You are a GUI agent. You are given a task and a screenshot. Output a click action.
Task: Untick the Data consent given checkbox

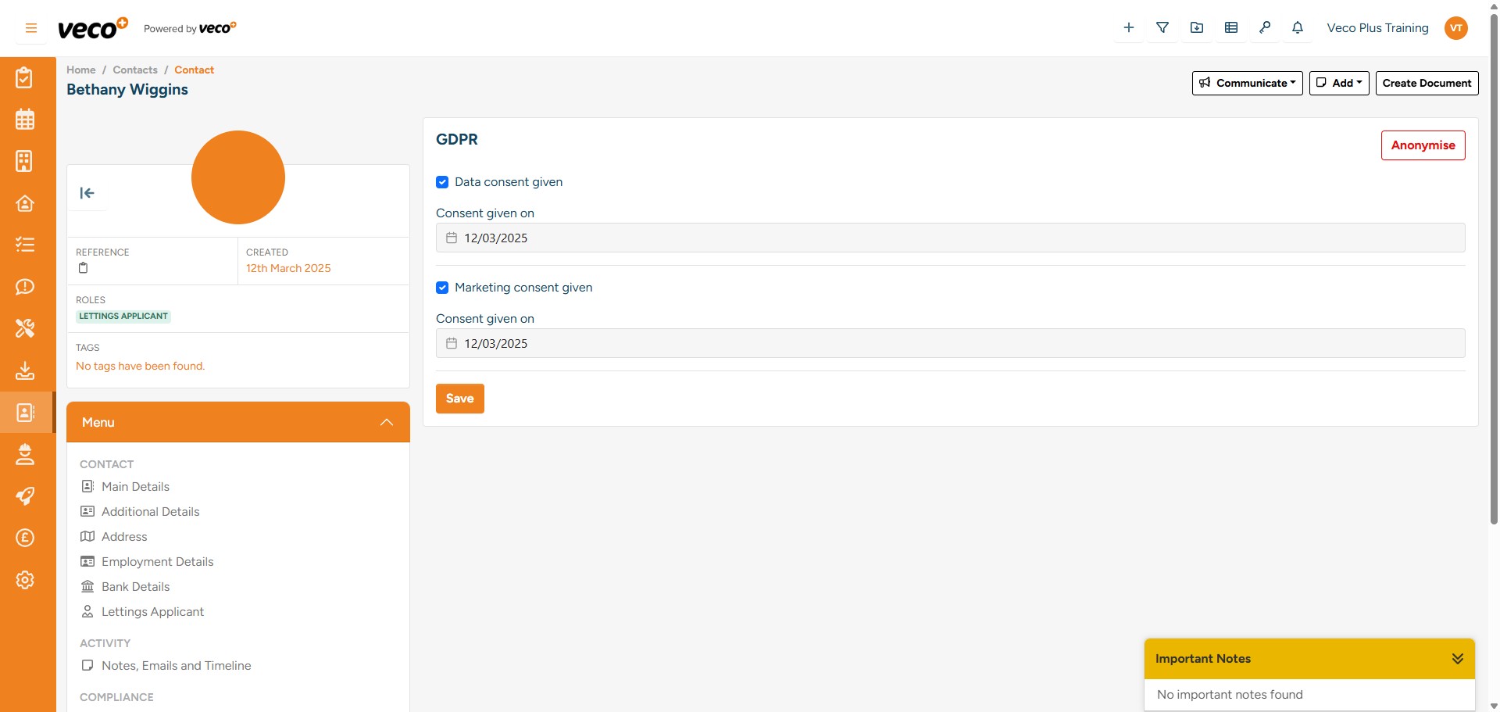442,182
